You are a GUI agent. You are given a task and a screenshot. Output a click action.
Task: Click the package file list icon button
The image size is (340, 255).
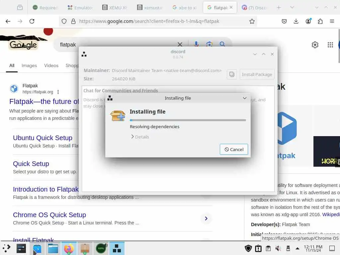[231, 74]
